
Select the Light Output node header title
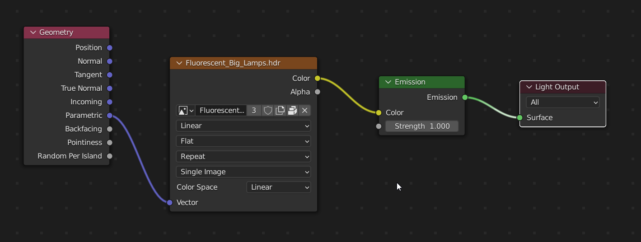point(557,87)
